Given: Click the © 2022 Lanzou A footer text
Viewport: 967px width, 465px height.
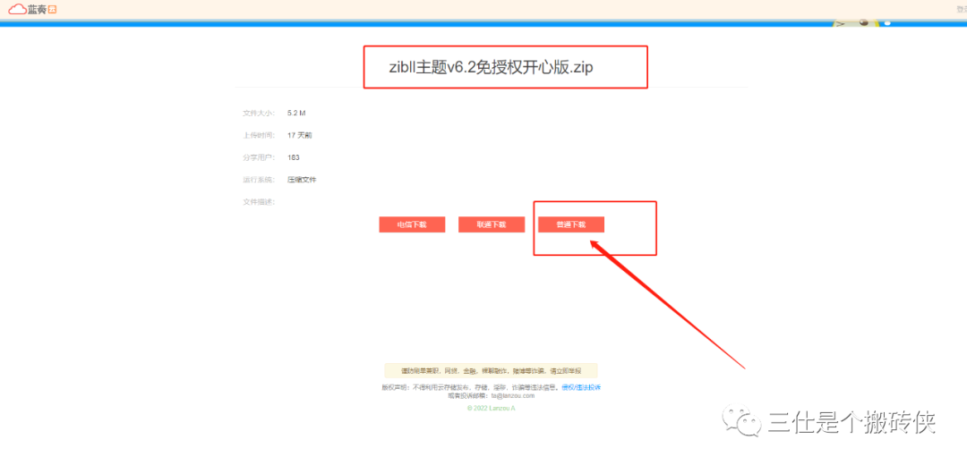Looking at the screenshot, I should click(x=491, y=409).
